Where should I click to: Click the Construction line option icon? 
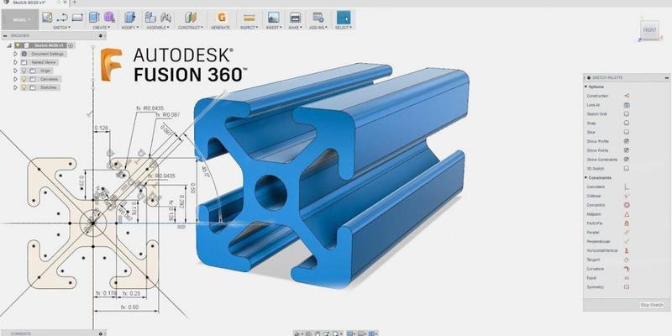click(627, 96)
